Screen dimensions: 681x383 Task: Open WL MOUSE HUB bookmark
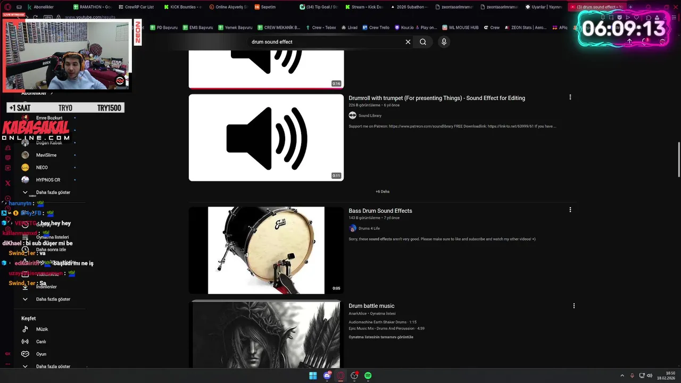pyautogui.click(x=460, y=27)
